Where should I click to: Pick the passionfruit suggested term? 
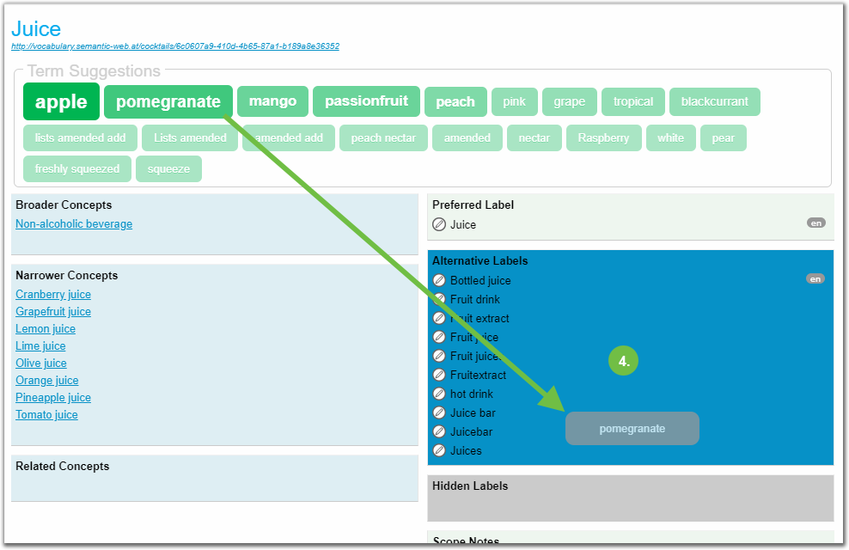pos(366,101)
